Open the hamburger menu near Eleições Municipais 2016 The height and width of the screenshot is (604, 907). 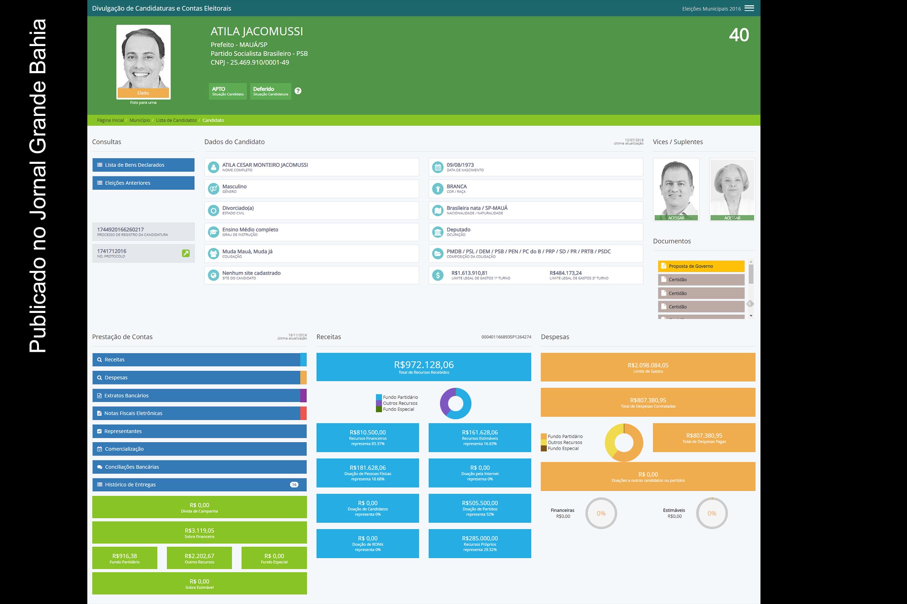tap(749, 8)
